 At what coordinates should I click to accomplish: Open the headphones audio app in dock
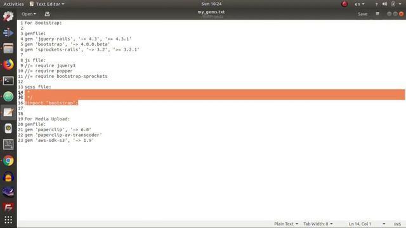click(8, 177)
